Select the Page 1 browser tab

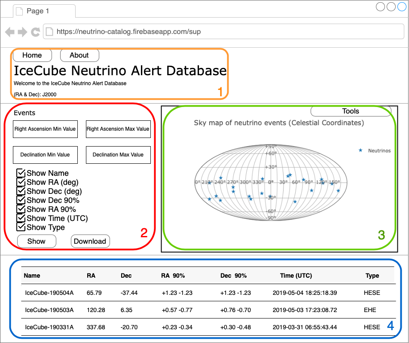[x=44, y=11]
